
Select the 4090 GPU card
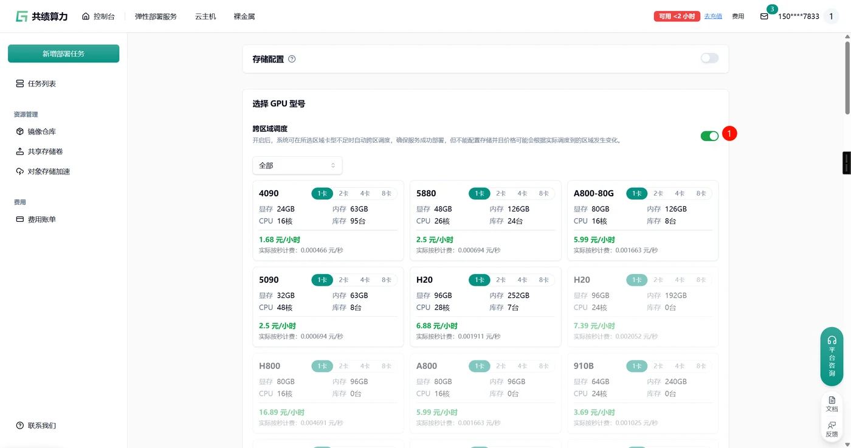[328, 220]
